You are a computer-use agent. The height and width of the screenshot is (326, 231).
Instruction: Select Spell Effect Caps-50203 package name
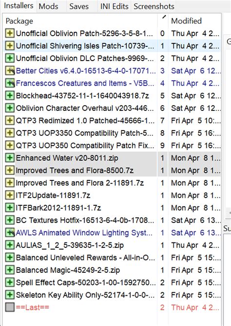[86, 283]
